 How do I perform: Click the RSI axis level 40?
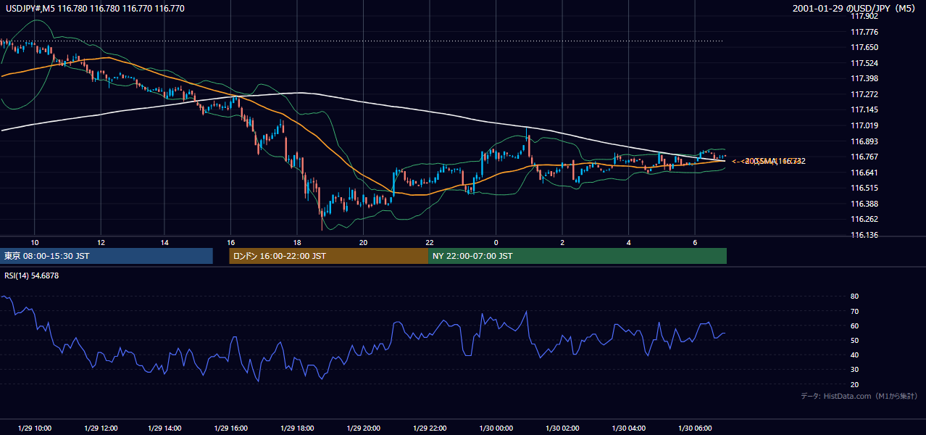pos(854,355)
